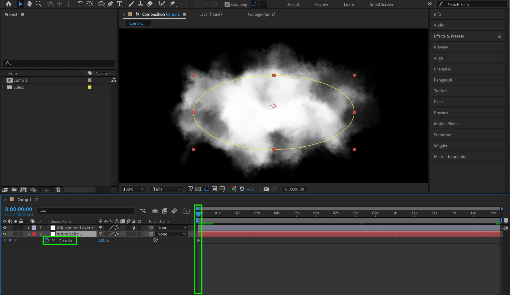Click the Wiggler panel label

[x=441, y=146]
